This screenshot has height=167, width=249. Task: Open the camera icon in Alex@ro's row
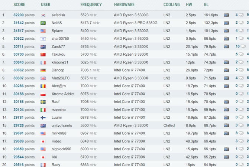[x=226, y=86]
